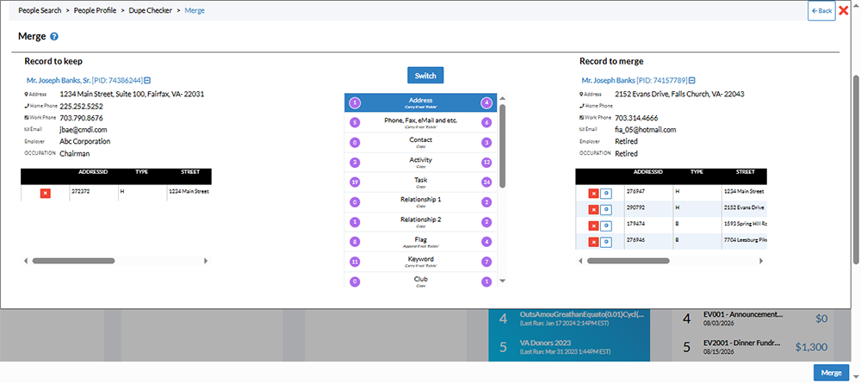The height and width of the screenshot is (383, 861).
Task: Click category list scroll-up arrow
Action: coord(502,99)
